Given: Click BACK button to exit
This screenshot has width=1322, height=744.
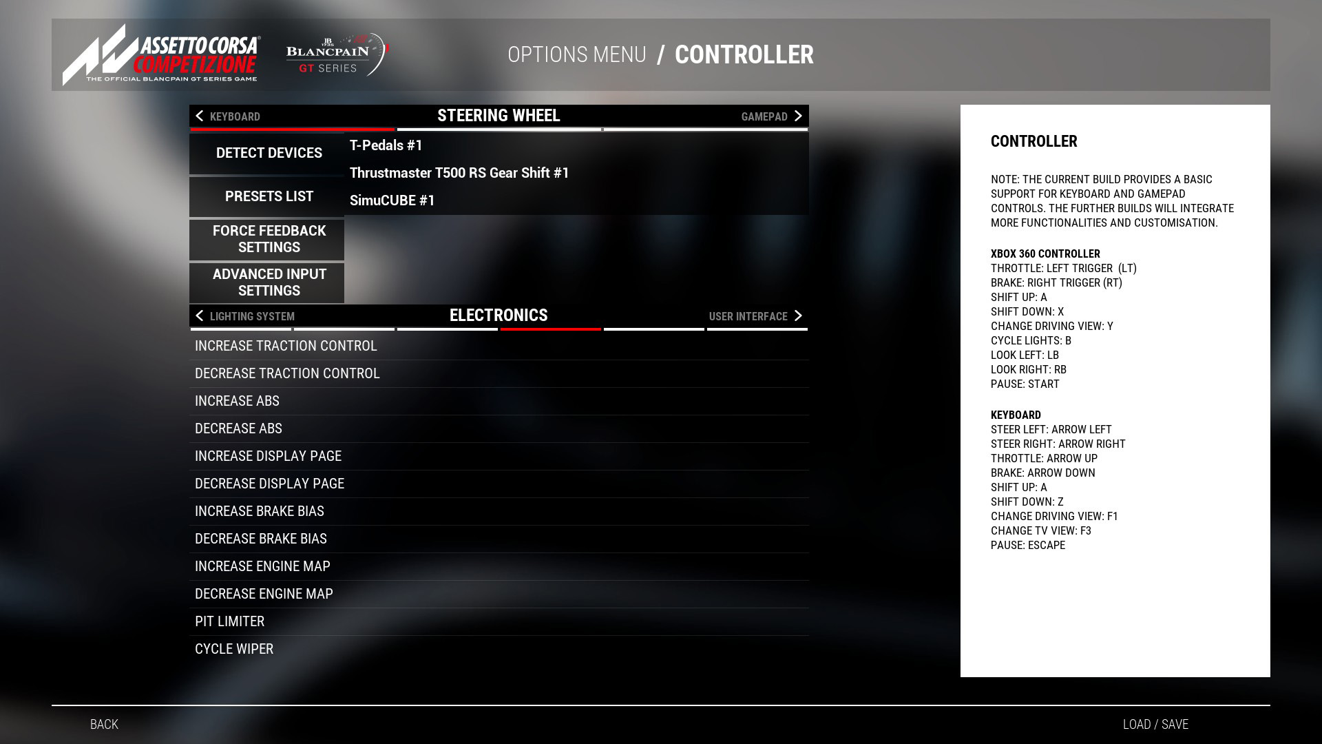Looking at the screenshot, I should (x=105, y=724).
